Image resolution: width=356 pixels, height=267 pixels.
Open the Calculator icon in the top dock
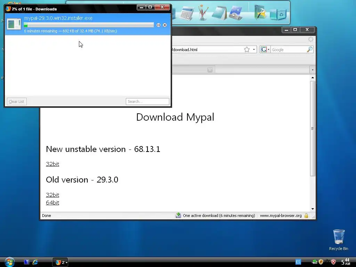(186, 13)
